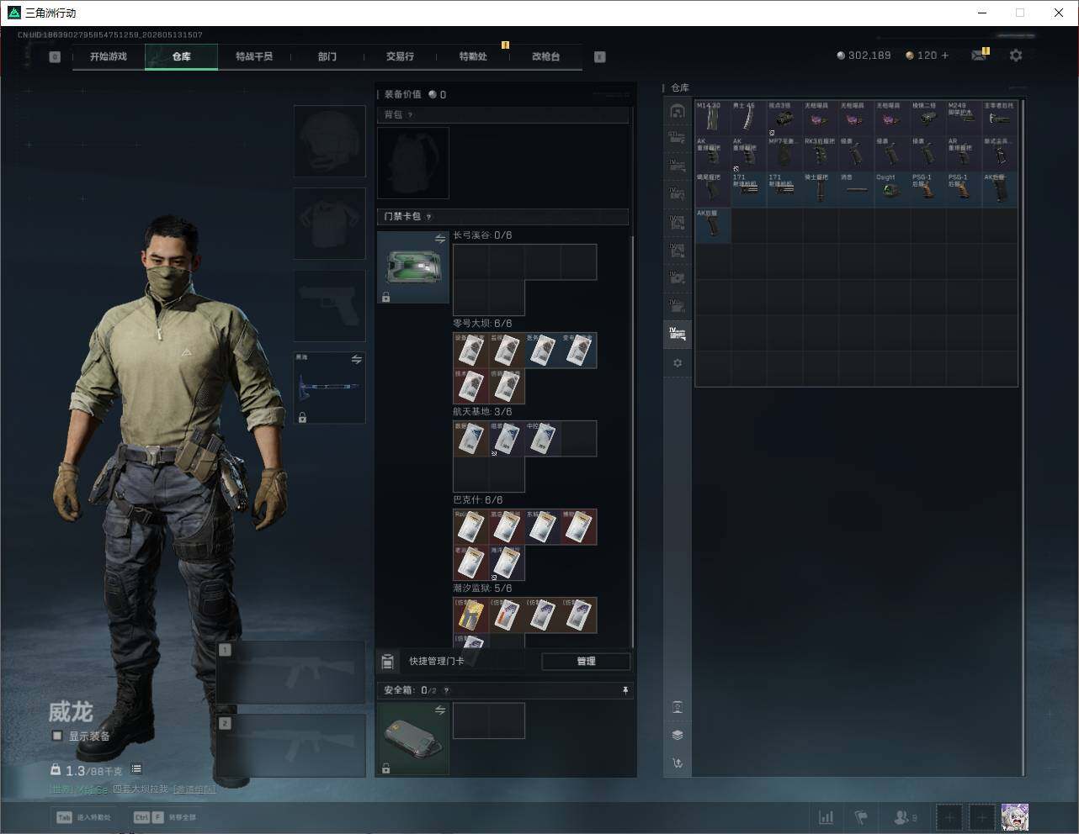Click the Tab 进入特勤处 shortcut button
1079x834 pixels.
tap(84, 817)
